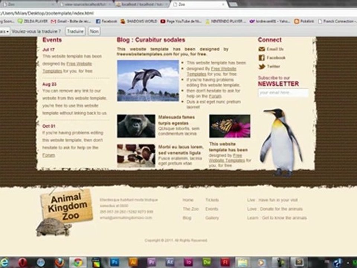This screenshot has width=357, height=268.
Task: Open Illustrator (Ai) from the taskbar
Action: (133, 262)
